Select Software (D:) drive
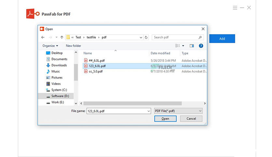 tap(56, 96)
